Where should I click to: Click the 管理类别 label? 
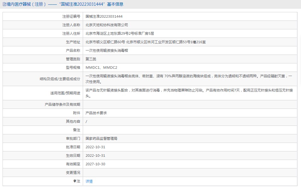[73, 59]
